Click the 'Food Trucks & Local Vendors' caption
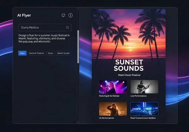The height and width of the screenshot is (132, 189). click(143, 118)
